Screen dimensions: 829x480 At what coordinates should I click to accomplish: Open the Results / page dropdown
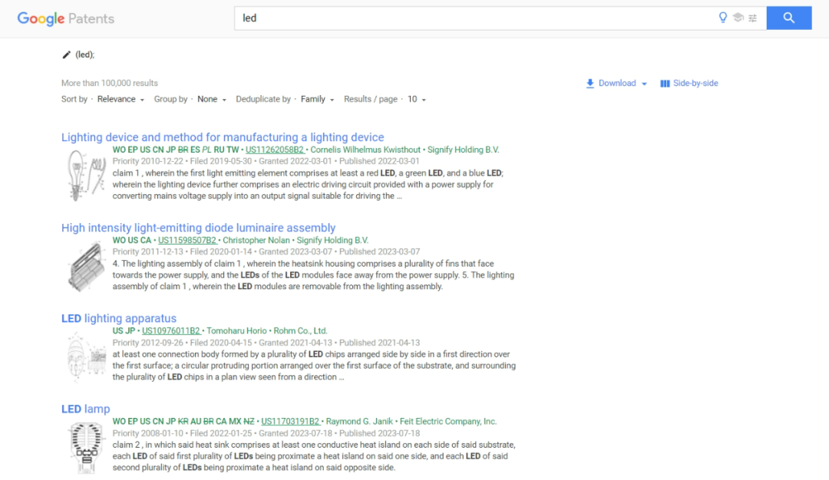pos(414,99)
